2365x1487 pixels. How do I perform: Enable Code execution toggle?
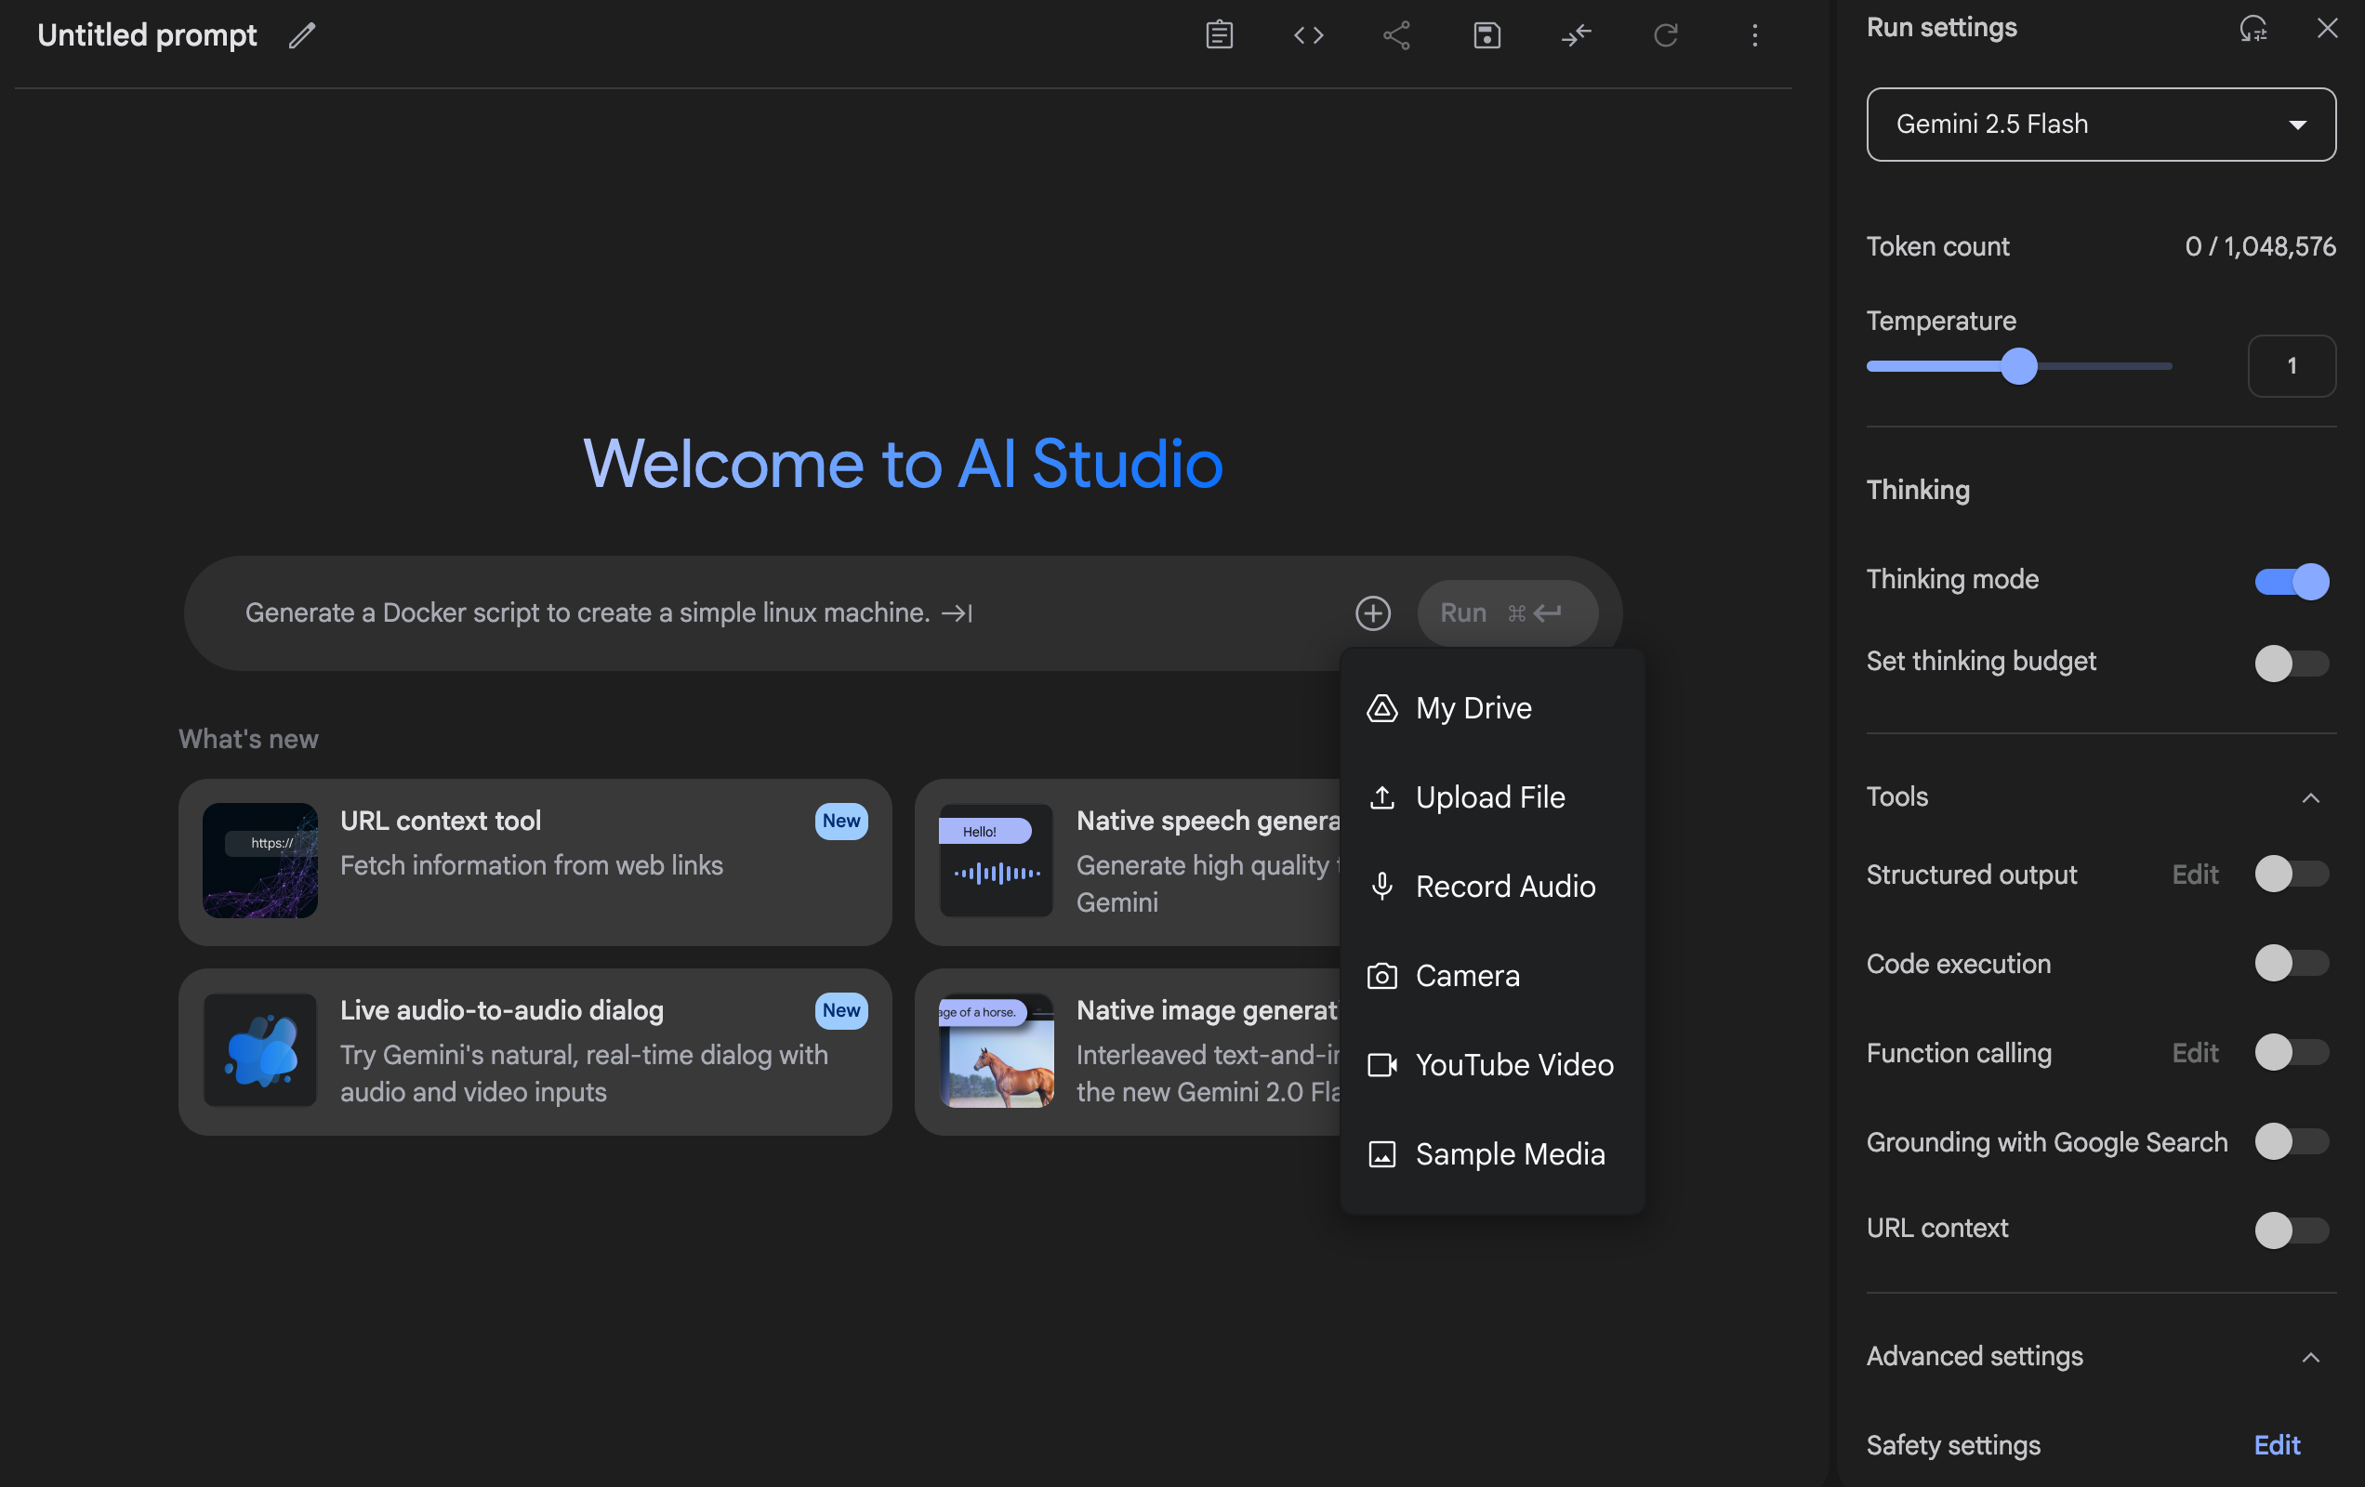pos(2292,963)
